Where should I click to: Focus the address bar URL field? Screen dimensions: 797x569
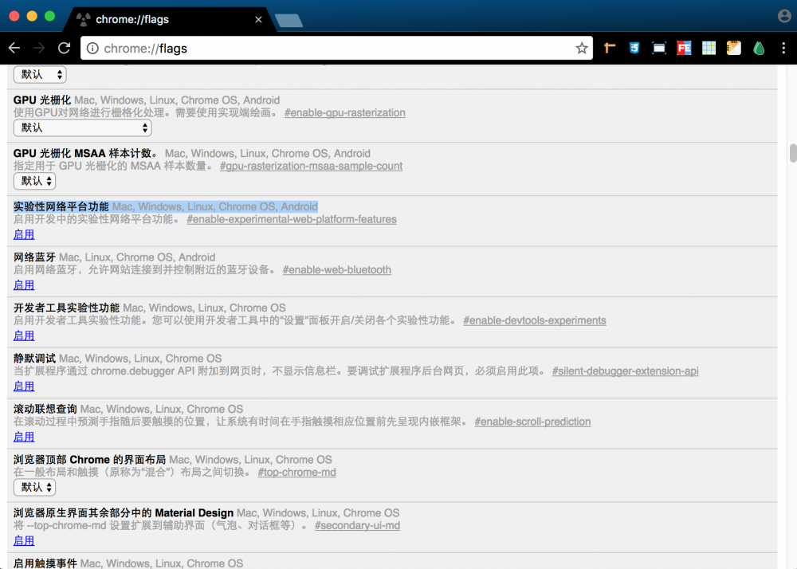336,49
